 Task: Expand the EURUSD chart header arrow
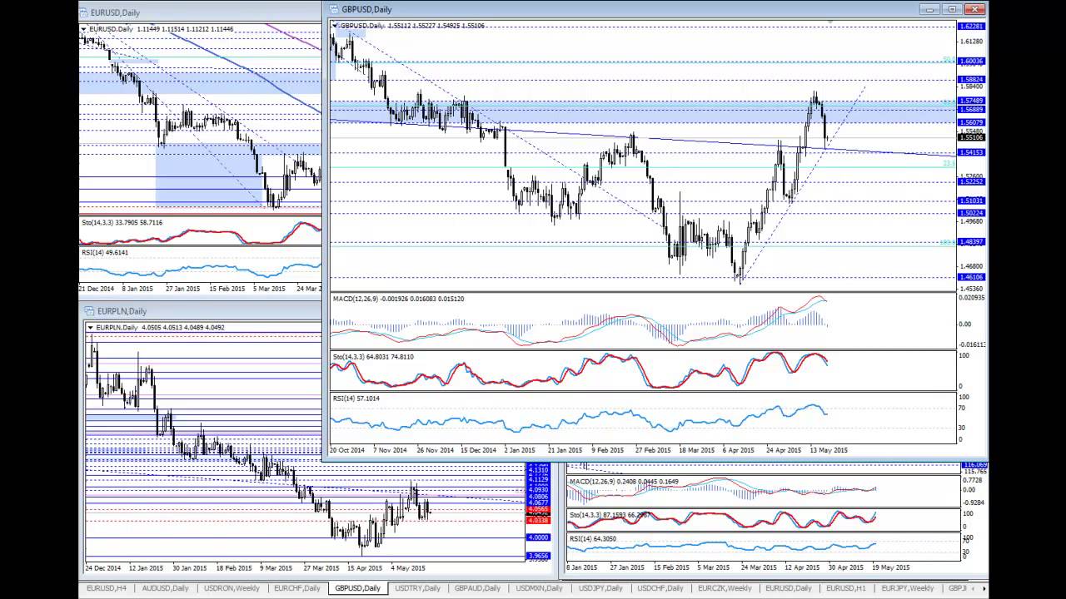(83, 29)
